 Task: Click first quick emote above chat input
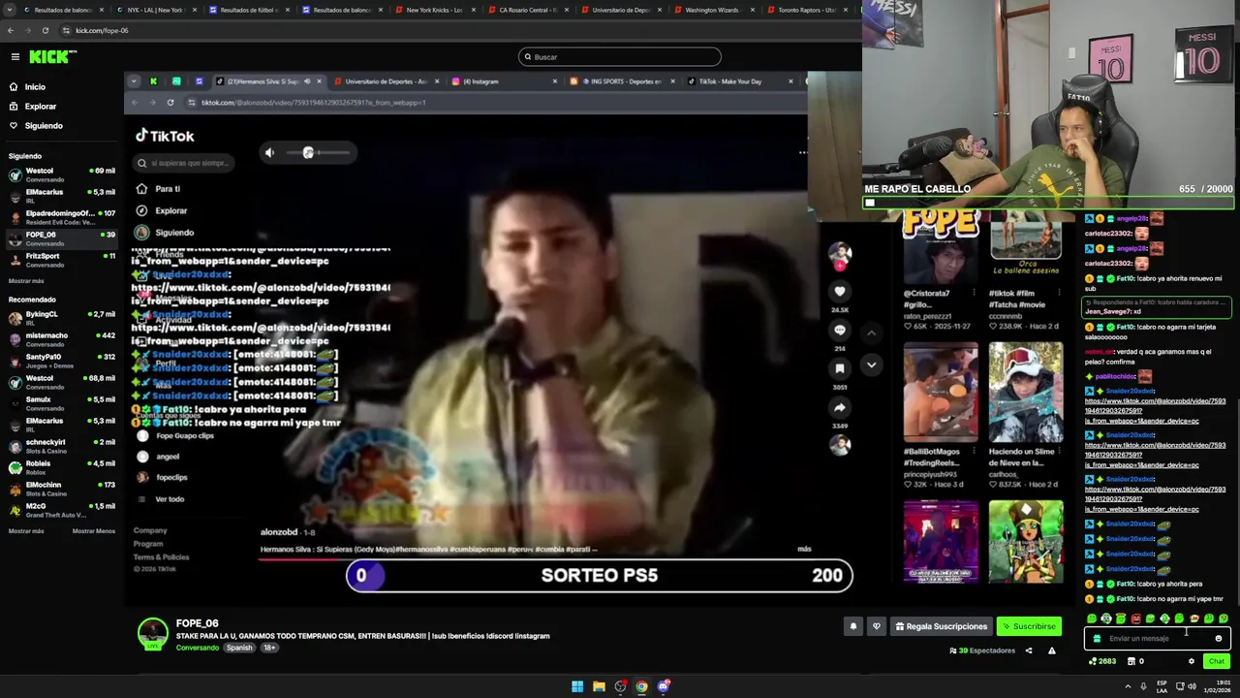click(1092, 619)
